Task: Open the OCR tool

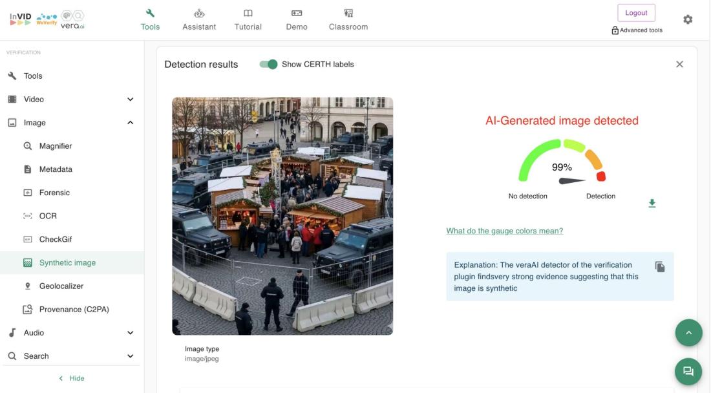Action: [x=48, y=216]
